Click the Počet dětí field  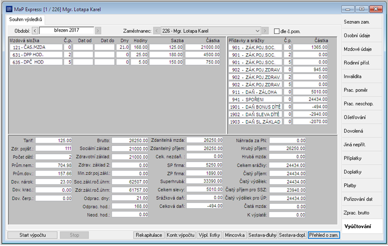click(x=54, y=157)
